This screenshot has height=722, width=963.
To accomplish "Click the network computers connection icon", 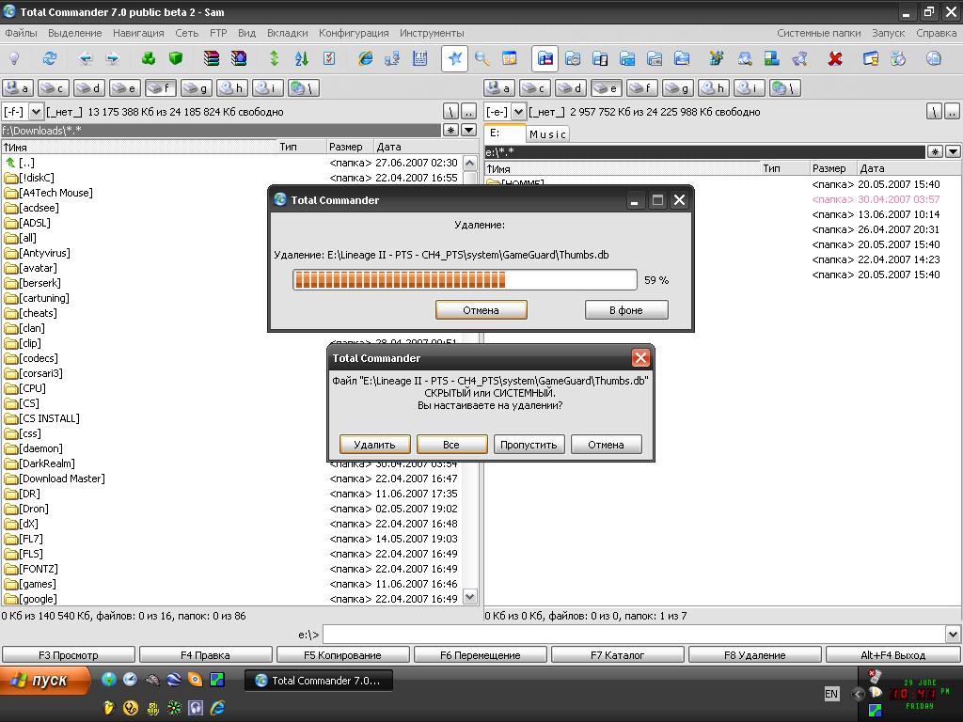I will (x=392, y=58).
